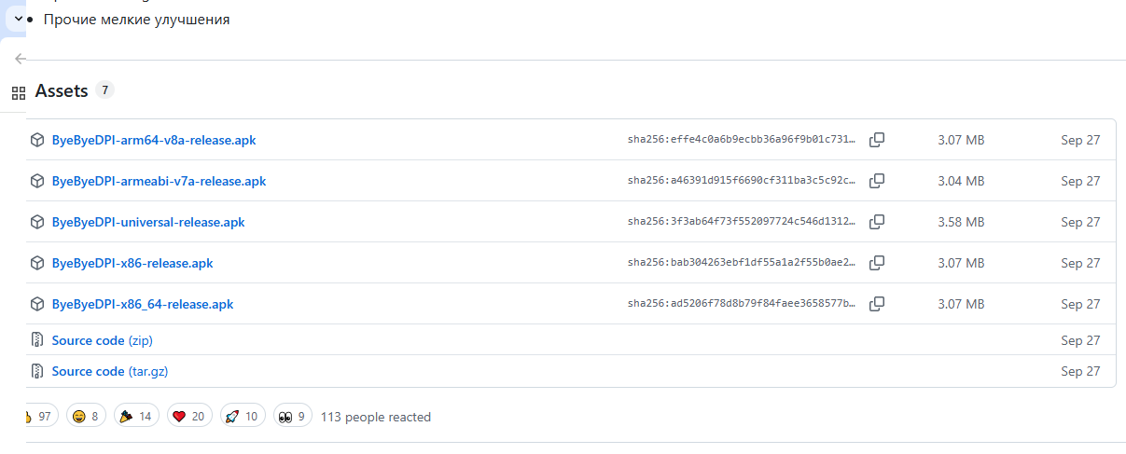Viewport: 1126px width, 454px height.
Task: Click the truncated sha256 text for x86 APK
Action: point(741,263)
